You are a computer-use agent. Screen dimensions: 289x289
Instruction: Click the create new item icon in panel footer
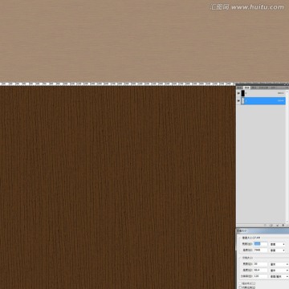277,226
